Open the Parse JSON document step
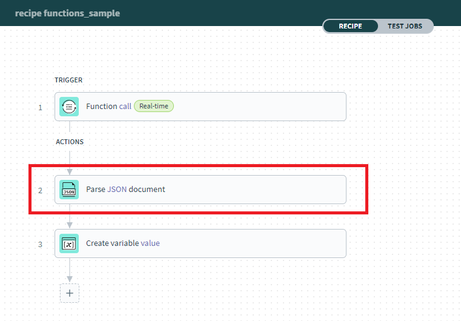The width and height of the screenshot is (461, 321). click(x=201, y=190)
